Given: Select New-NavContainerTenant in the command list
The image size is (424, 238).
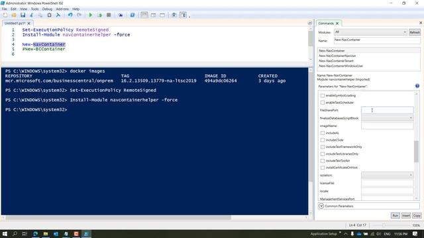Looking at the screenshot, I should [336, 61].
